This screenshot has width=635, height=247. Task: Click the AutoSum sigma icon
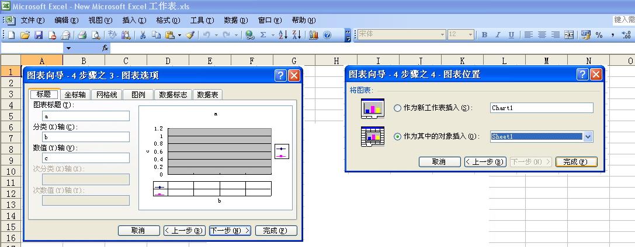[263, 35]
